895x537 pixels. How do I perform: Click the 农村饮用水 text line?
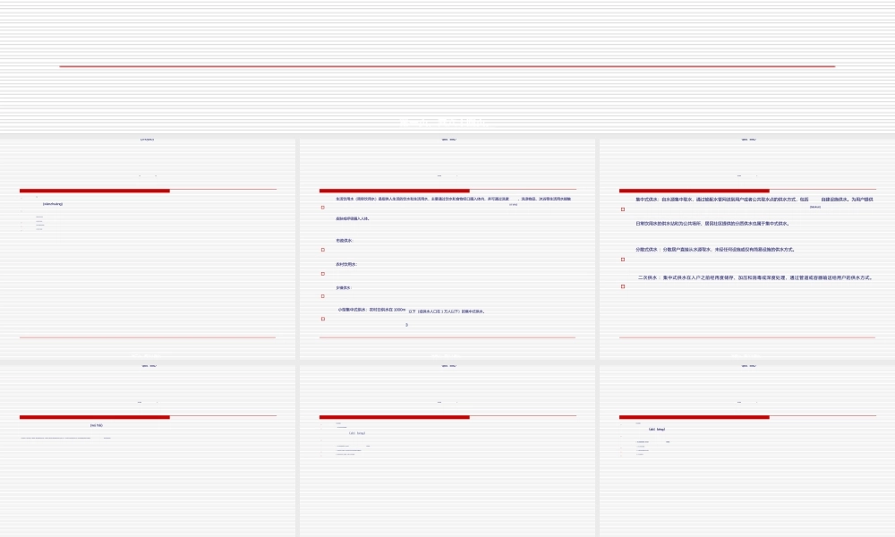[x=346, y=265]
